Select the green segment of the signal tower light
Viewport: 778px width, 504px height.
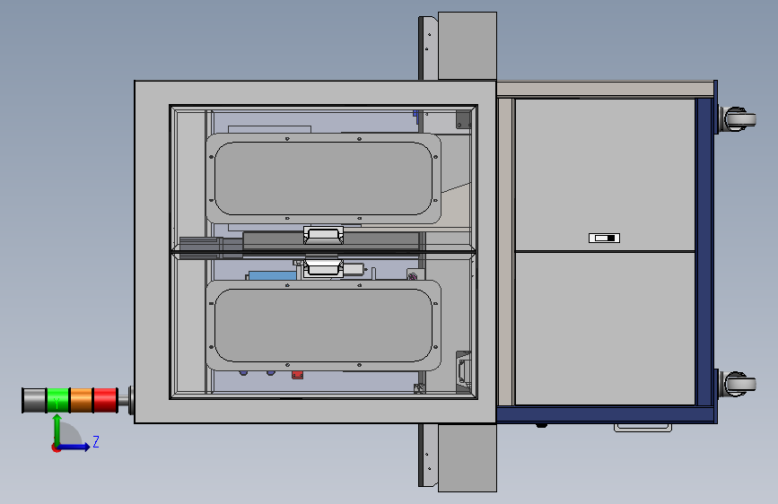pos(58,400)
